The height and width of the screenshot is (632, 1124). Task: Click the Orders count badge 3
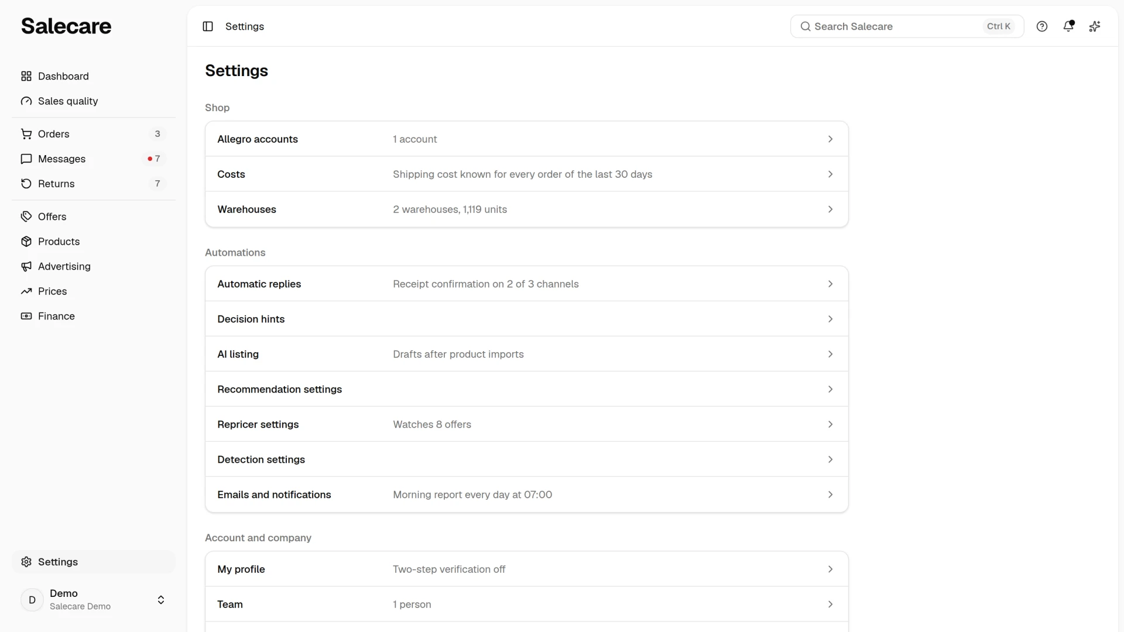click(x=157, y=134)
